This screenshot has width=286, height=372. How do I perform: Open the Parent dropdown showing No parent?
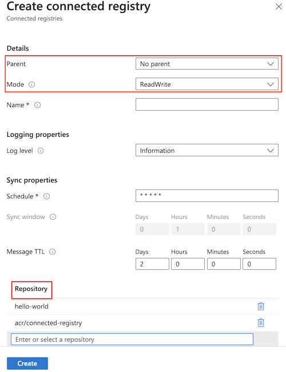206,64
